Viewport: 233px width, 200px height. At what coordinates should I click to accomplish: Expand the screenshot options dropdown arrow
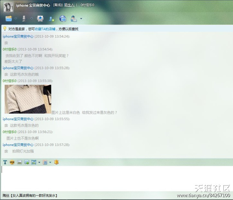(x=39, y=162)
